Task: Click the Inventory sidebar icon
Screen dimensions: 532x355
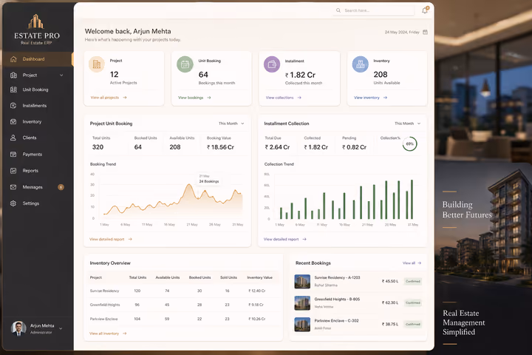Action: (13, 121)
